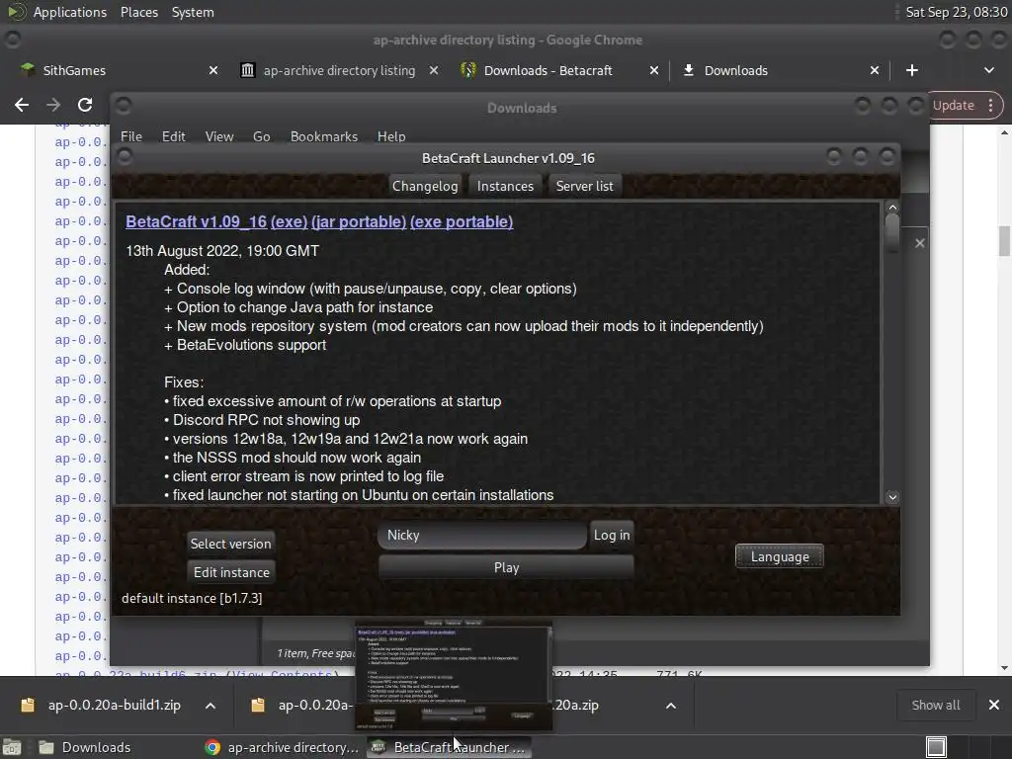Expand options for the last downloaded zip
This screenshot has height=759, width=1012.
point(671,706)
